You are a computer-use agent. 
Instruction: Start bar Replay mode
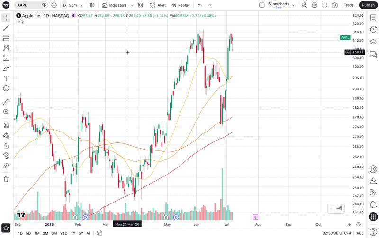pyautogui.click(x=181, y=5)
